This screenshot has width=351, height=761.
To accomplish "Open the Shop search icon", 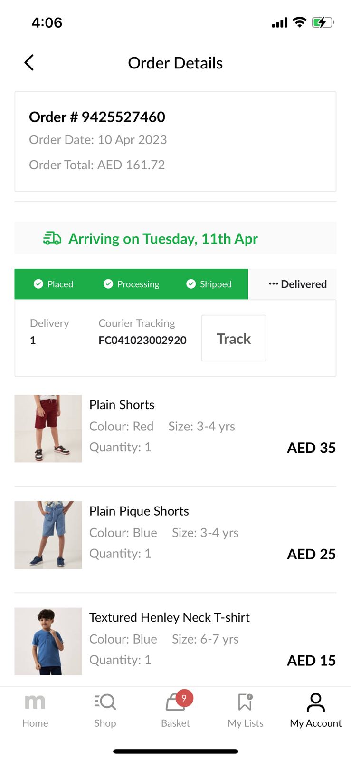I will (105, 702).
